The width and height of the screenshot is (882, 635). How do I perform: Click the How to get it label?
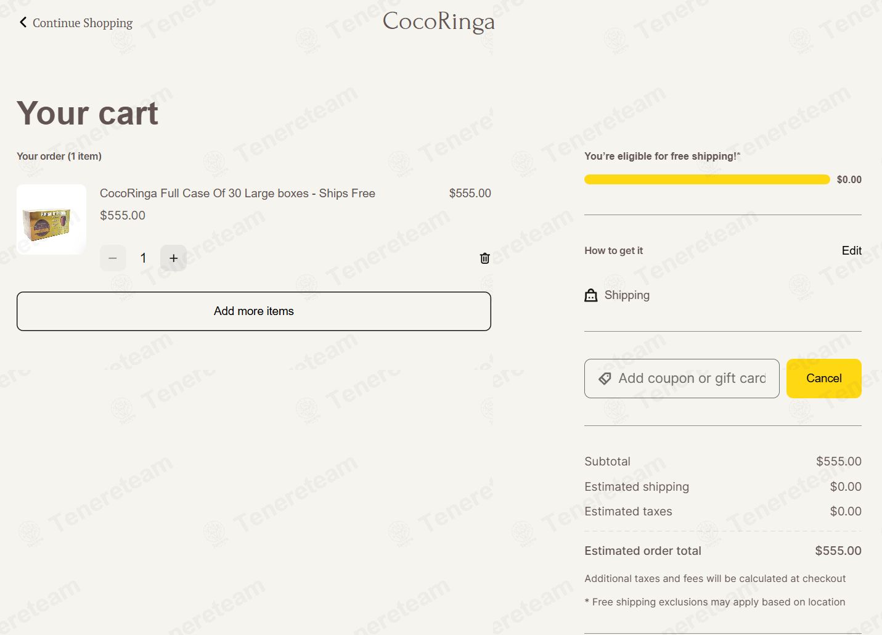tap(614, 250)
